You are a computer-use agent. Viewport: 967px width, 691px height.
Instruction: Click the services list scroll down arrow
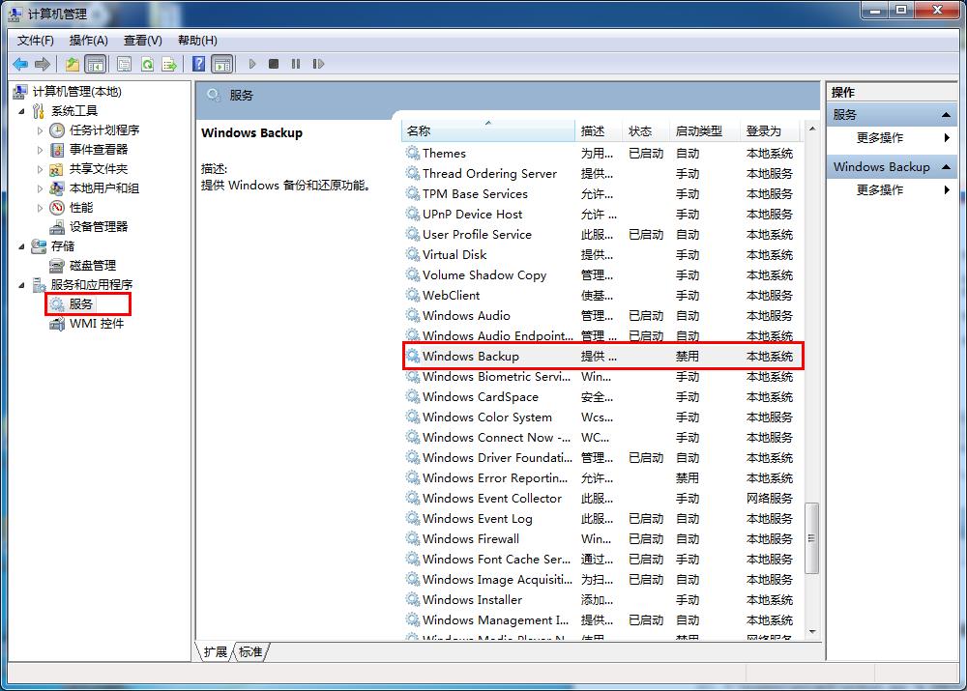click(x=812, y=632)
